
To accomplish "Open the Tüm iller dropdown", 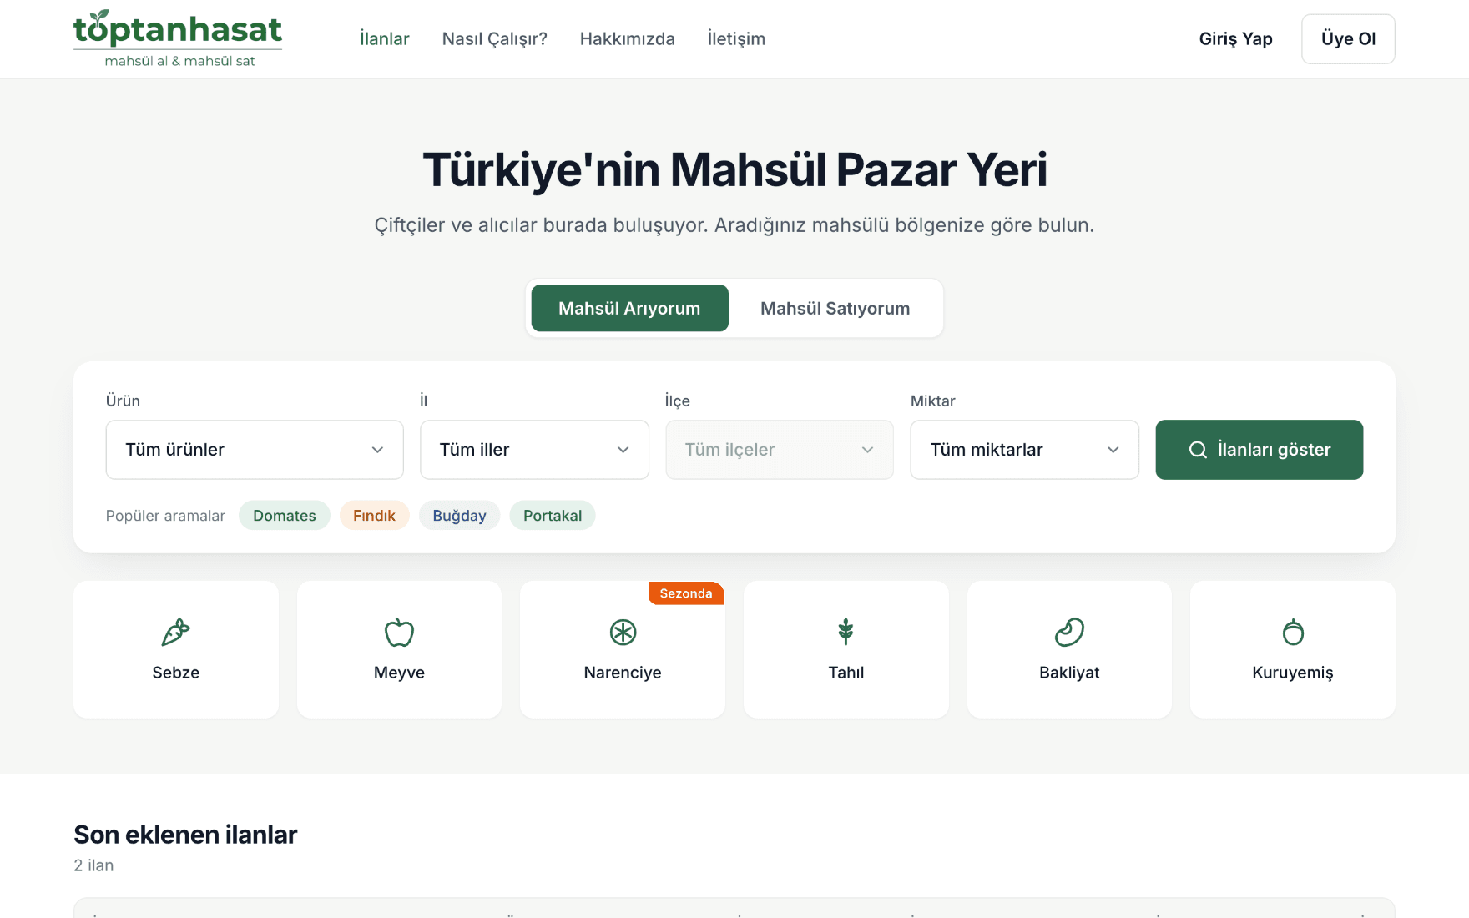I will 534,450.
